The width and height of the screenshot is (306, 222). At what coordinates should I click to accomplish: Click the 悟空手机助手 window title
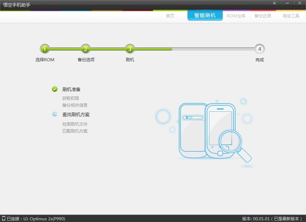(17, 5)
